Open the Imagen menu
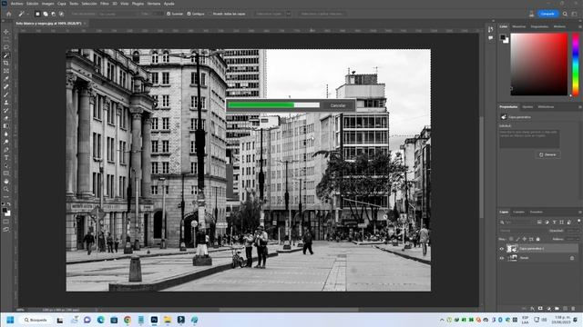The height and width of the screenshot is (327, 583). point(47,4)
